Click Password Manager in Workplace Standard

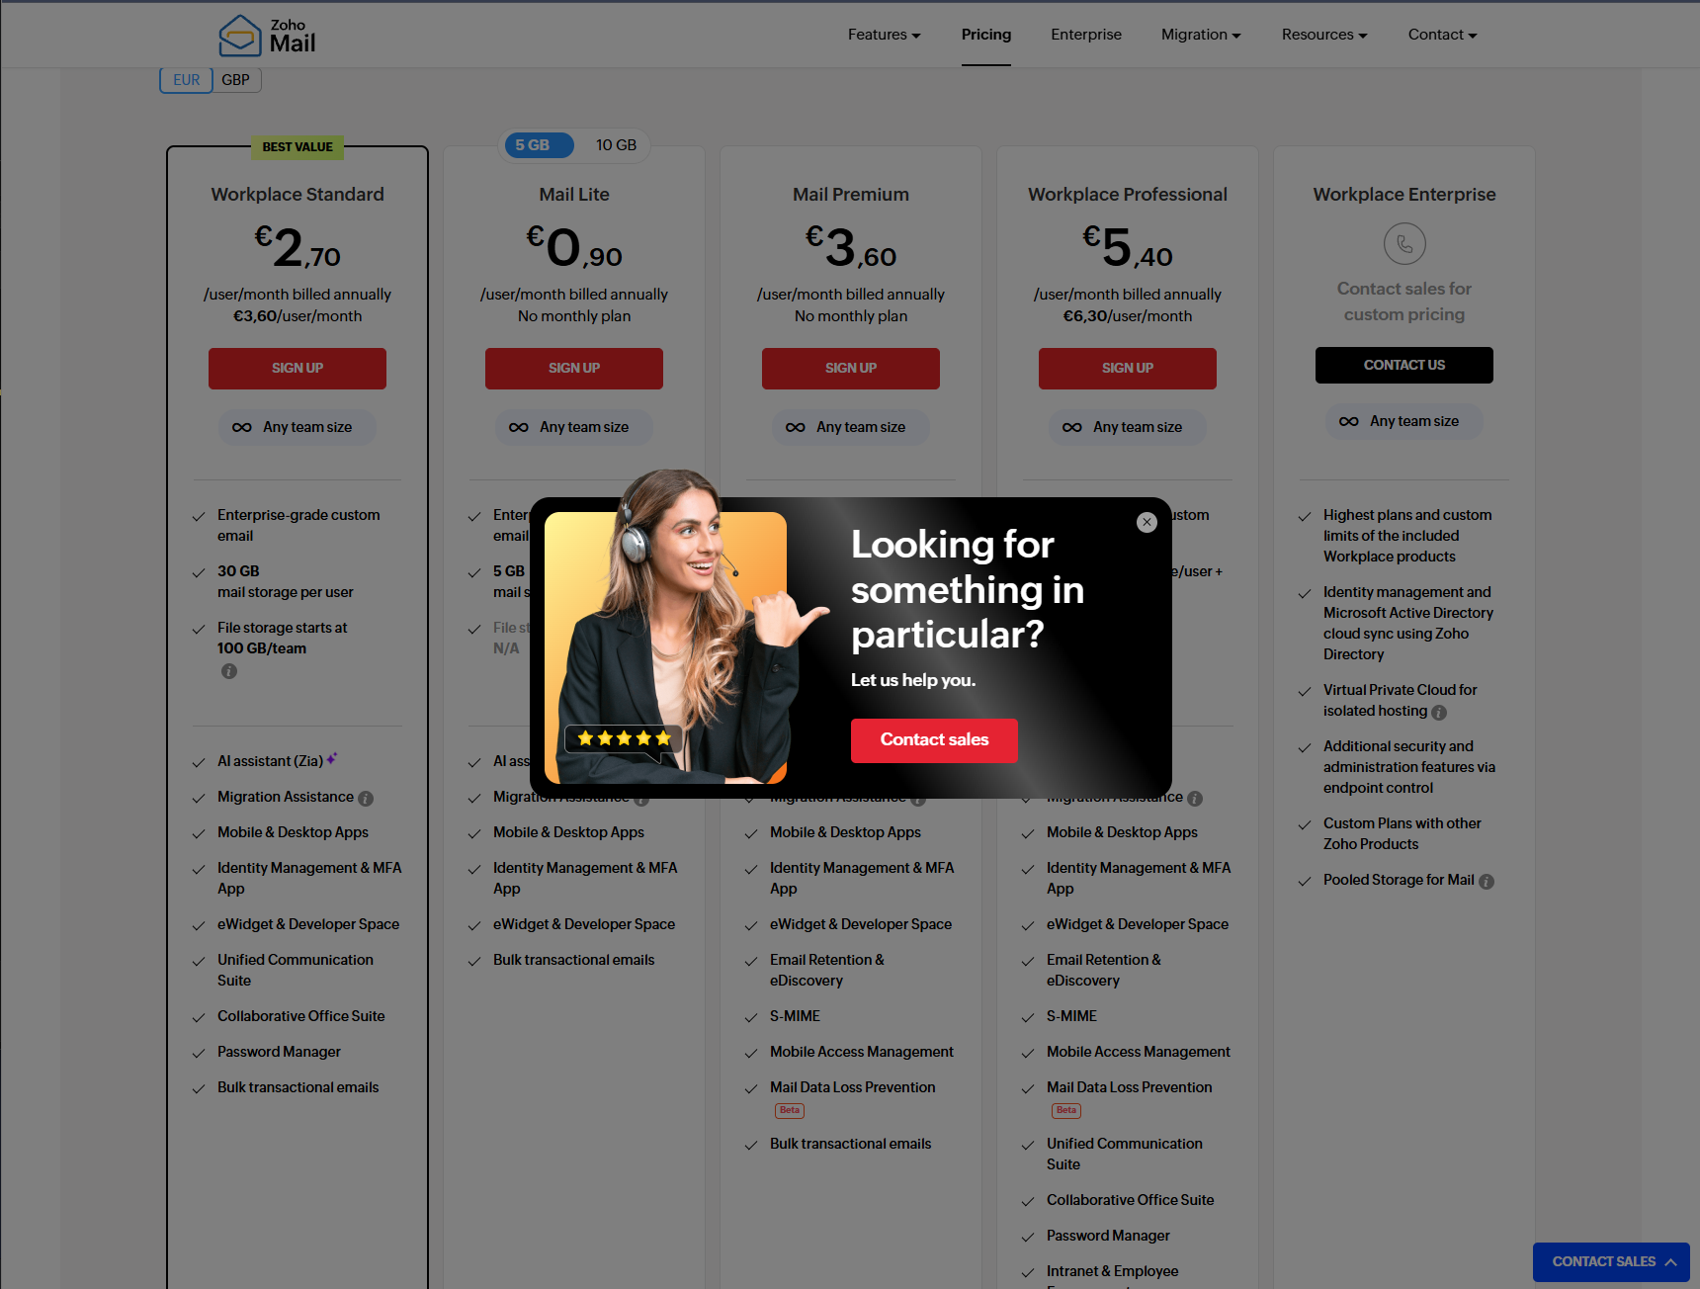click(279, 1052)
